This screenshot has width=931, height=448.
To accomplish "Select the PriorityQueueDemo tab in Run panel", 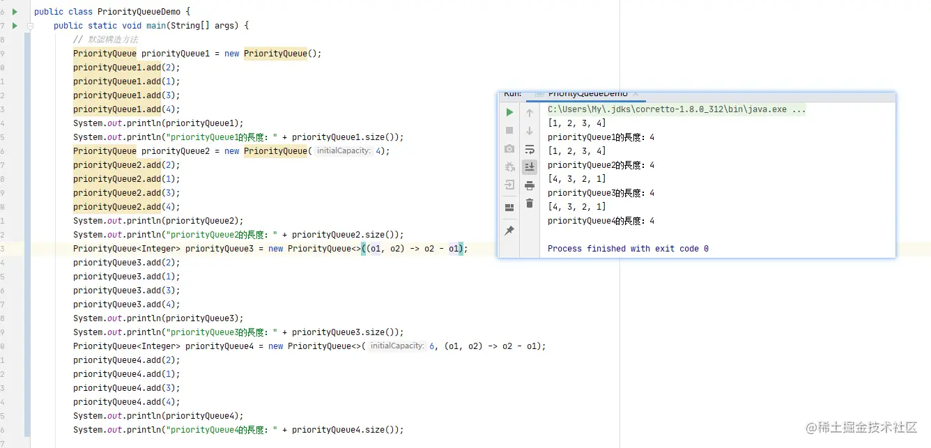I will point(587,93).
